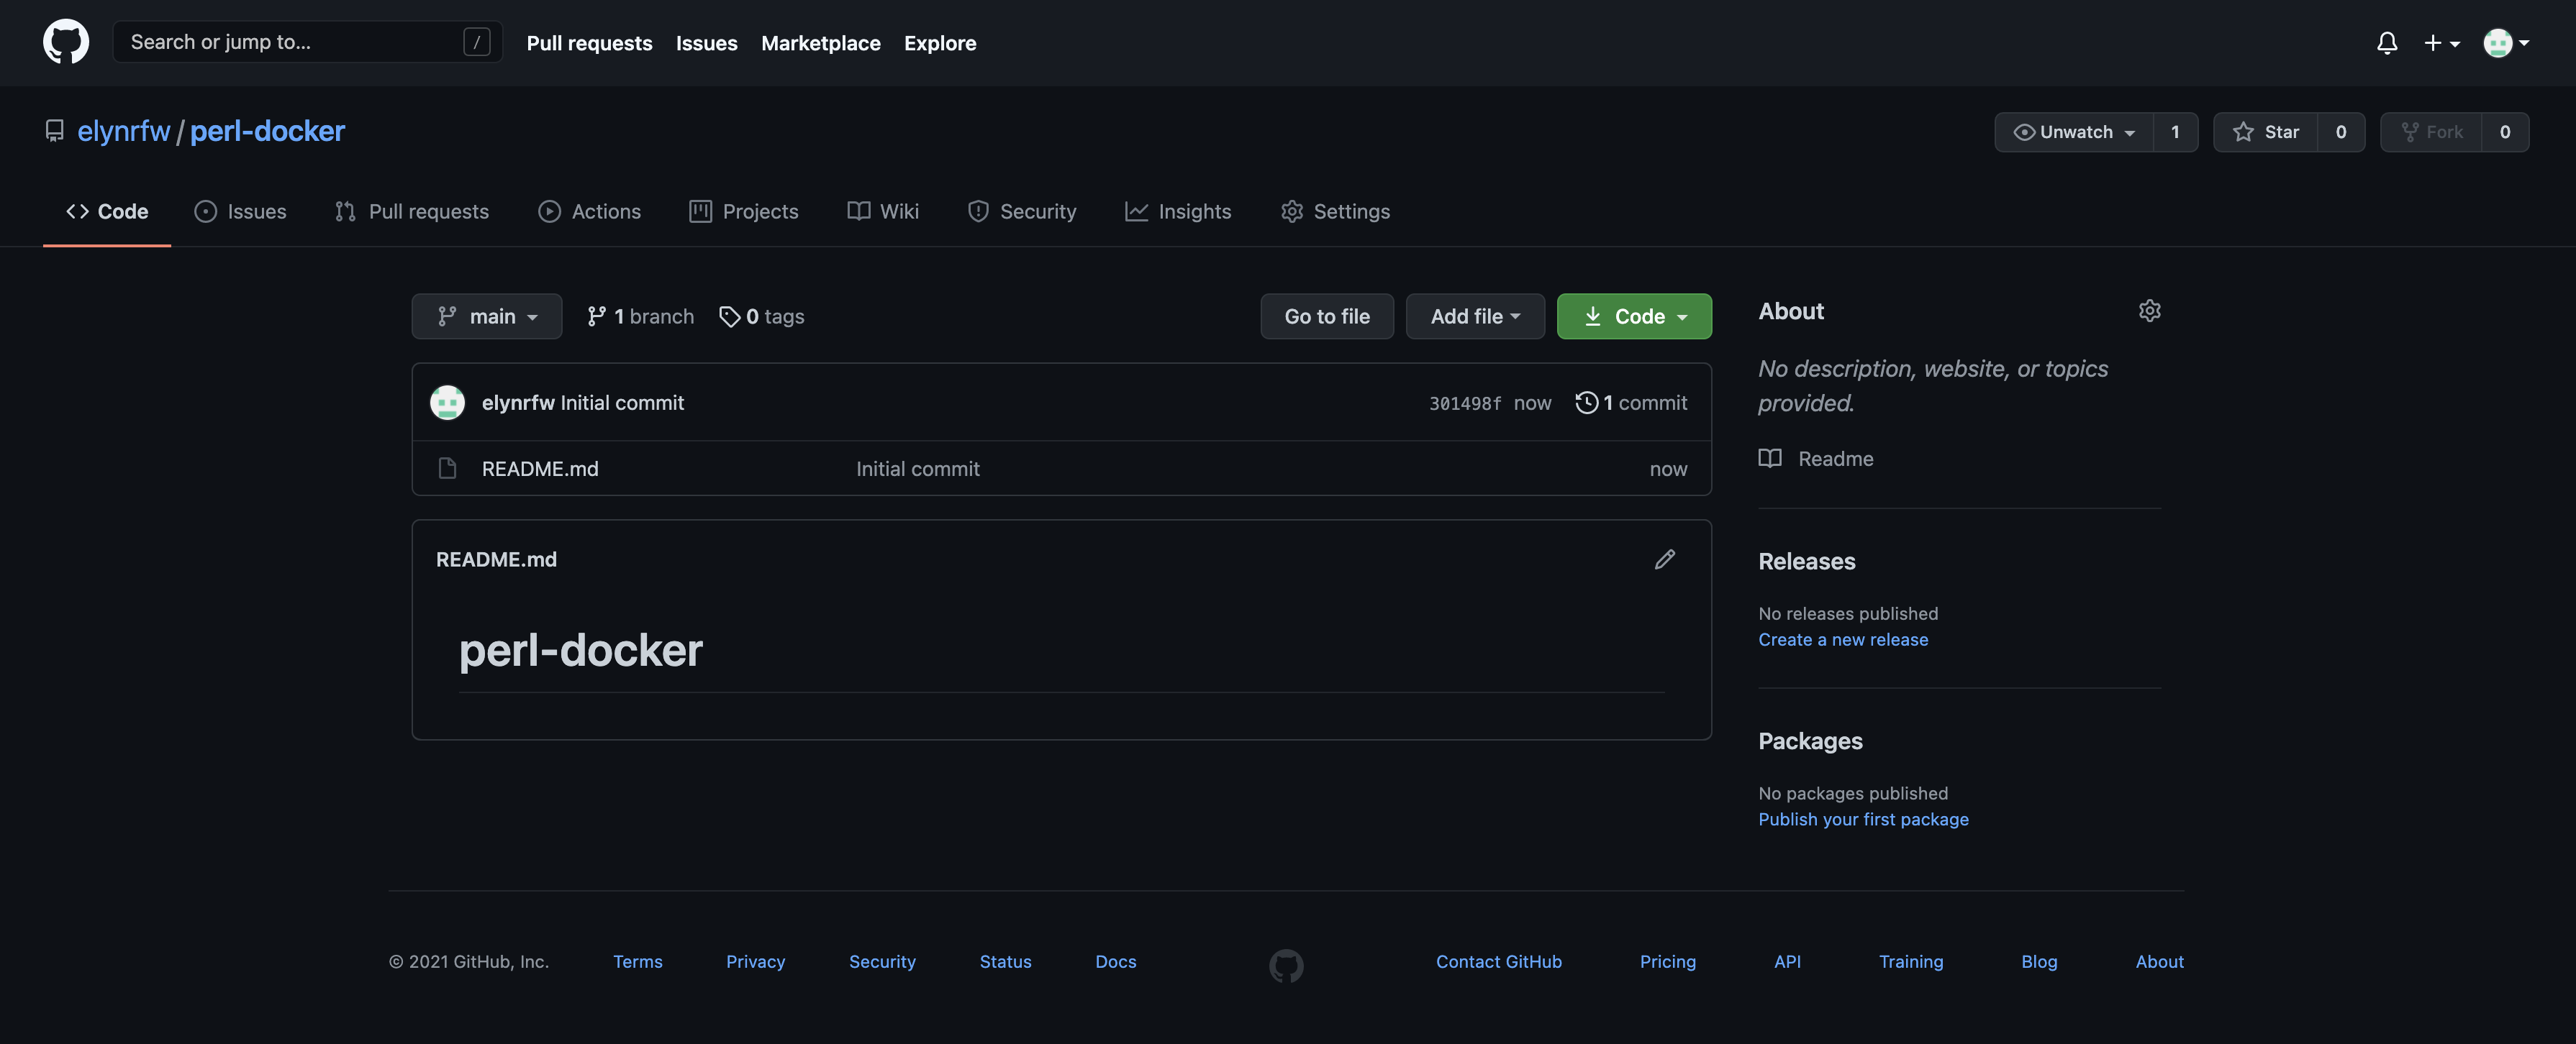Click the footer GitHub mark icon
The image size is (2576, 1044).
(1286, 965)
